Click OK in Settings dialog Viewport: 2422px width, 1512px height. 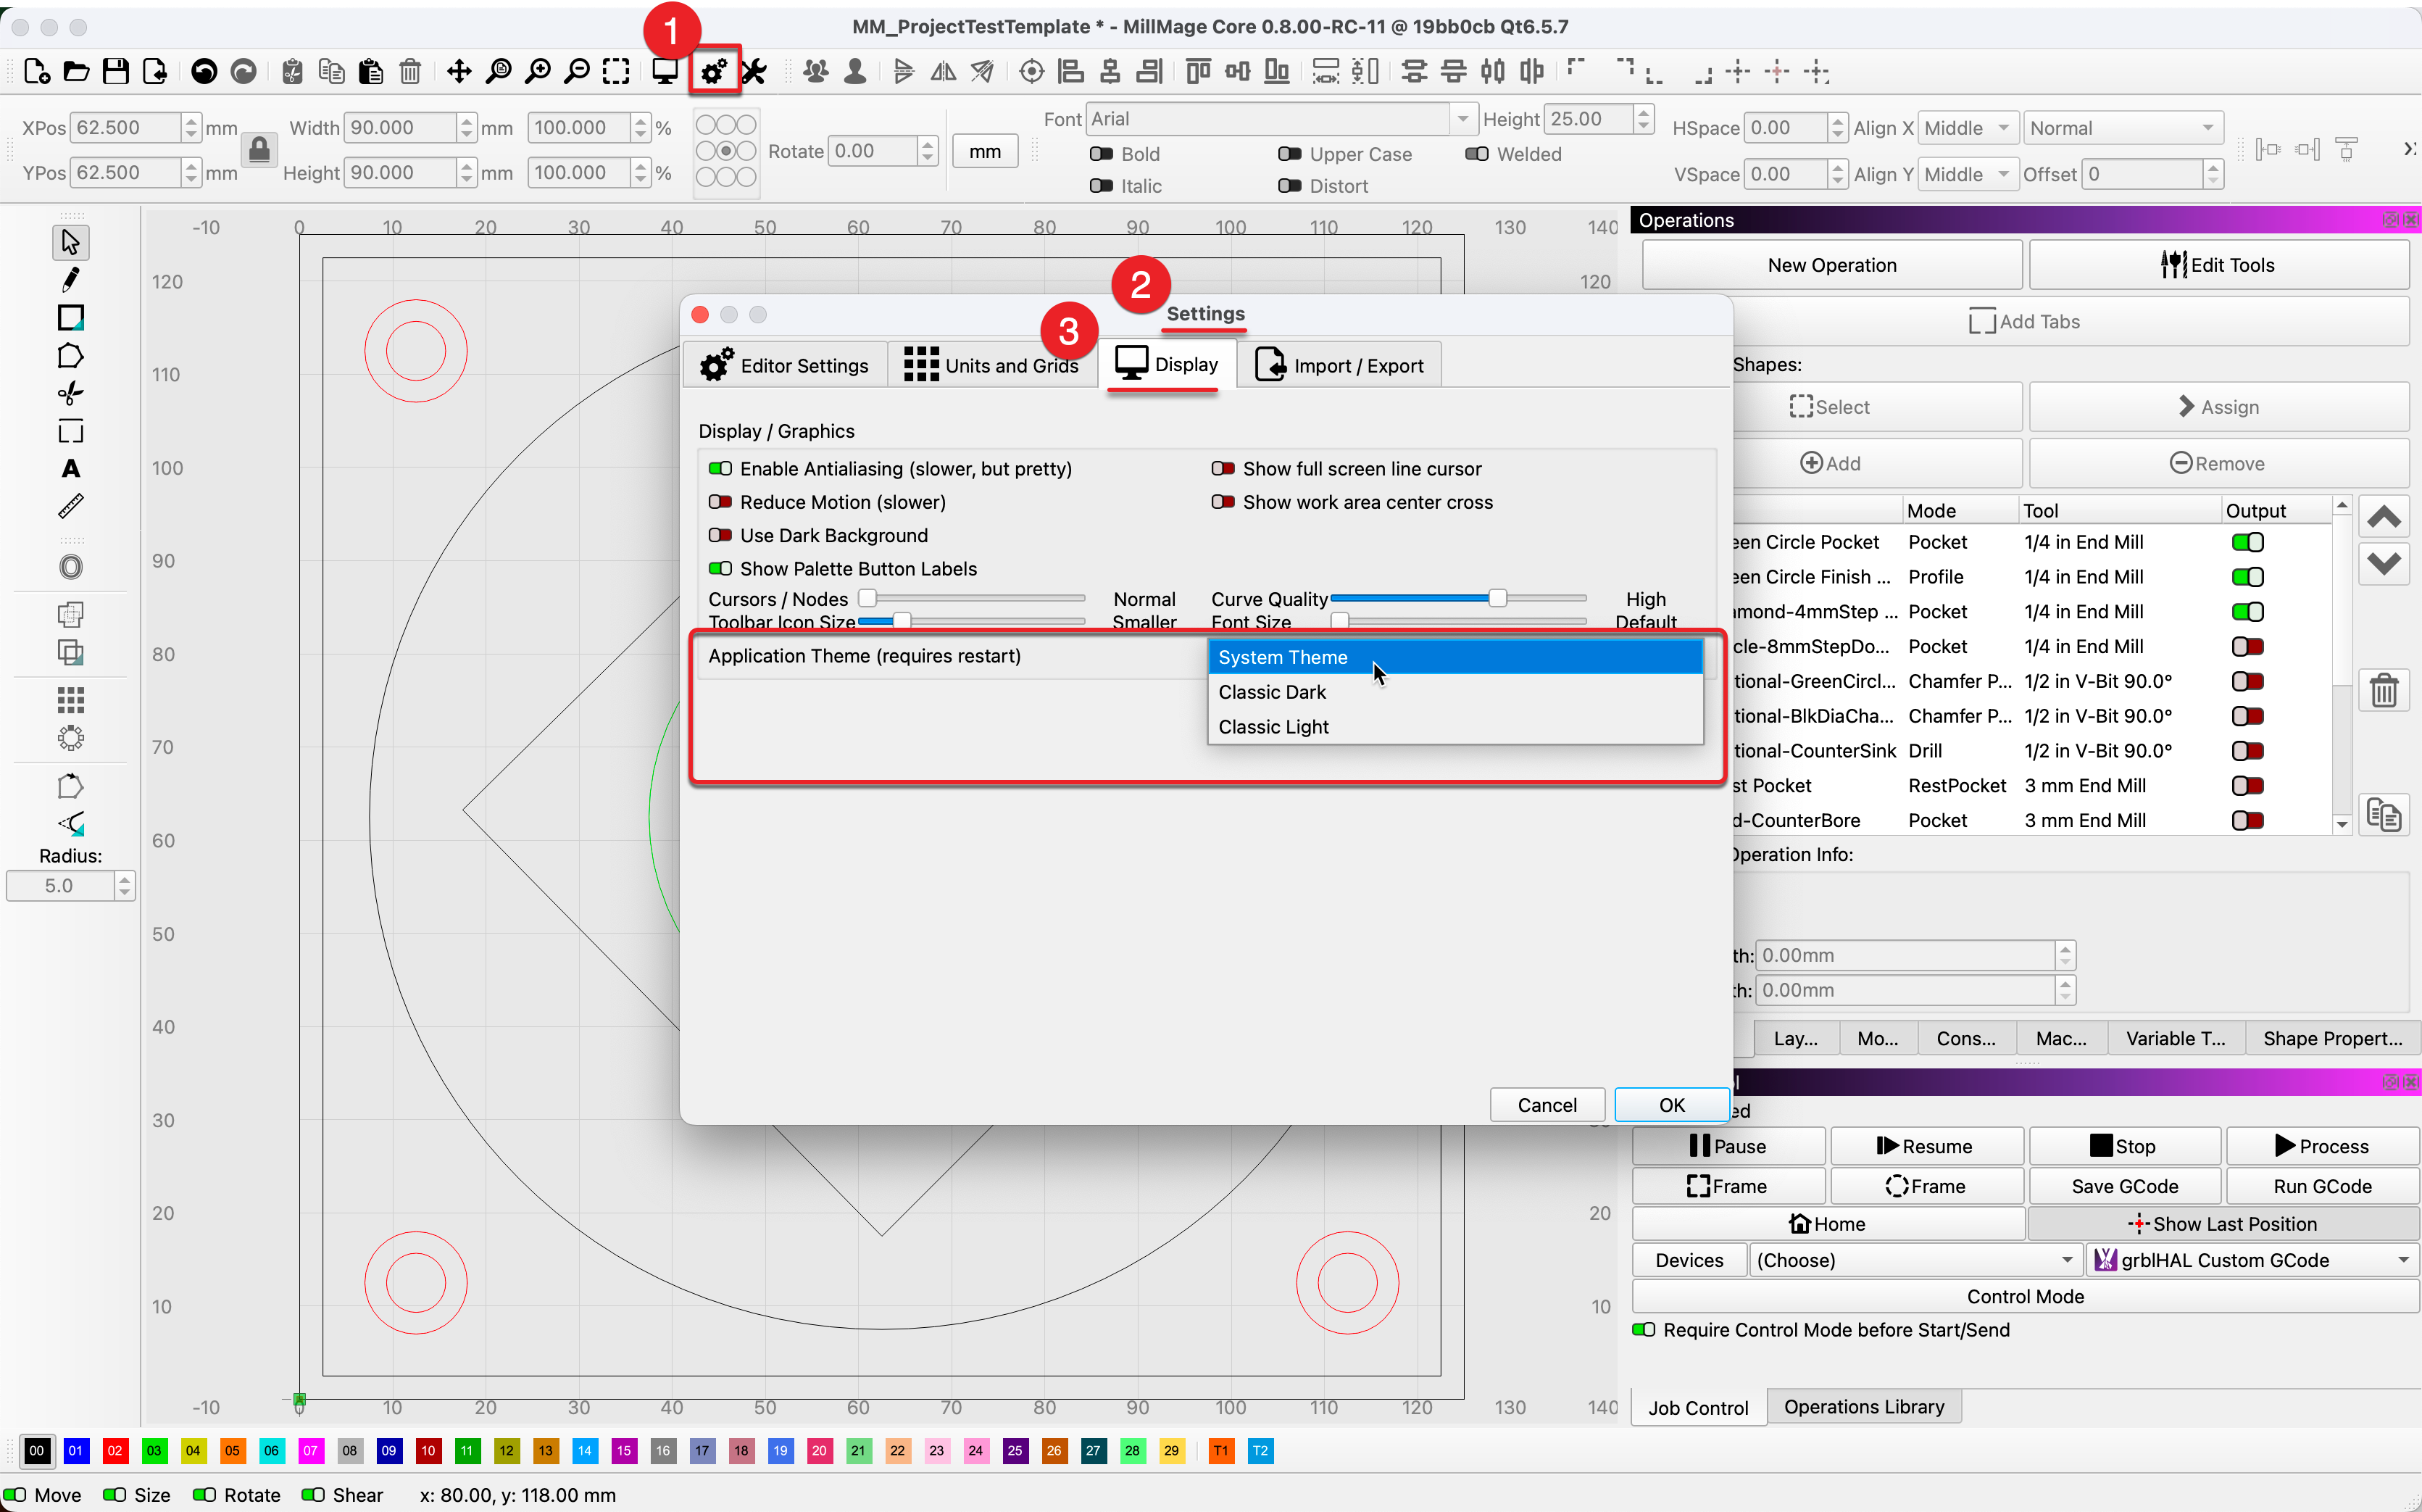coord(1671,1105)
